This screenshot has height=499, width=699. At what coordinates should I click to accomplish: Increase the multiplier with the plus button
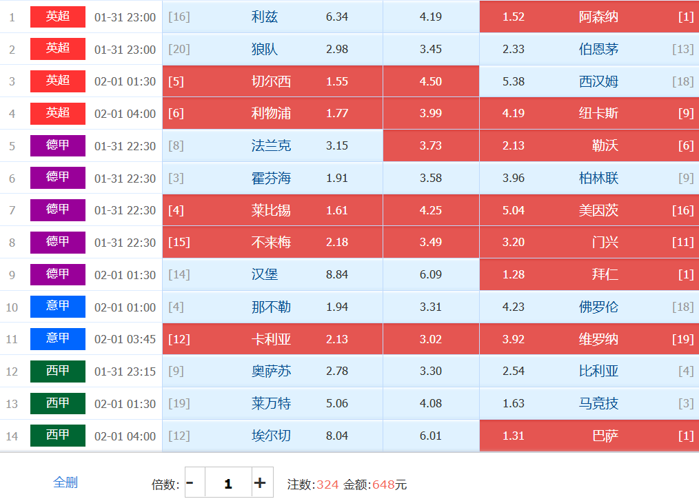tap(260, 483)
